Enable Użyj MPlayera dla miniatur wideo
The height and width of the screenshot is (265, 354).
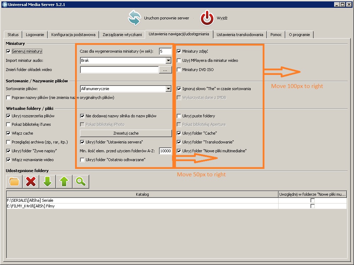[x=179, y=60]
